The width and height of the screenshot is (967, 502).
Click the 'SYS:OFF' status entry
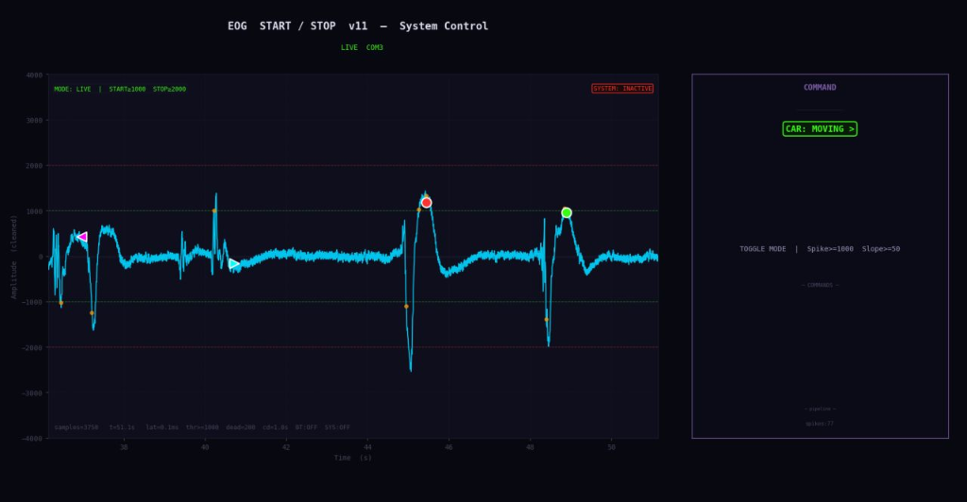[337, 427]
